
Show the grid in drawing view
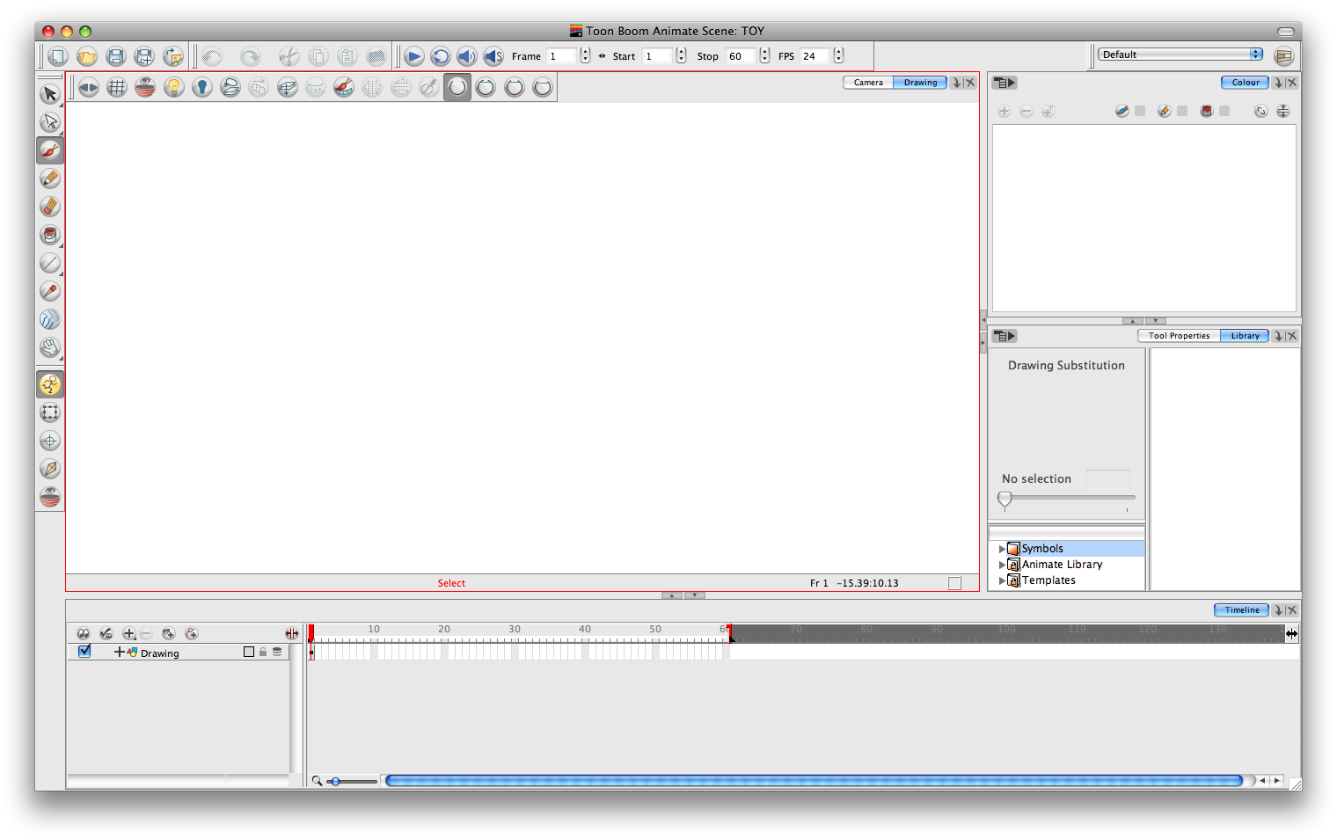tap(117, 87)
